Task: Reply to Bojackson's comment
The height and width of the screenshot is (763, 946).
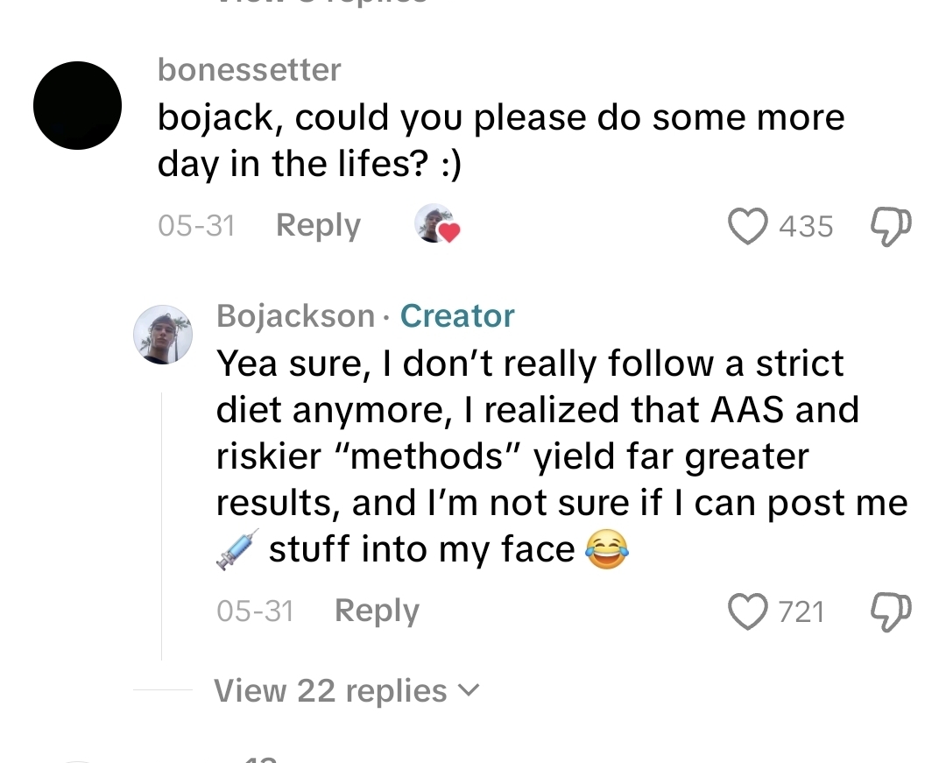Action: tap(377, 611)
